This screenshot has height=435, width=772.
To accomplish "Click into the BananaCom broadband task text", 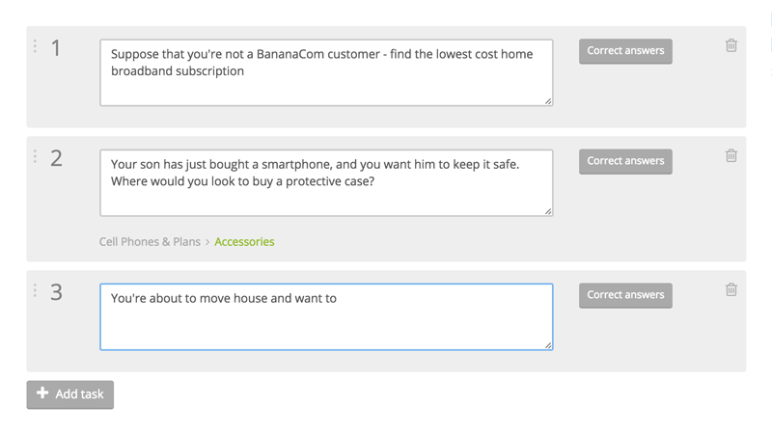I will point(326,73).
